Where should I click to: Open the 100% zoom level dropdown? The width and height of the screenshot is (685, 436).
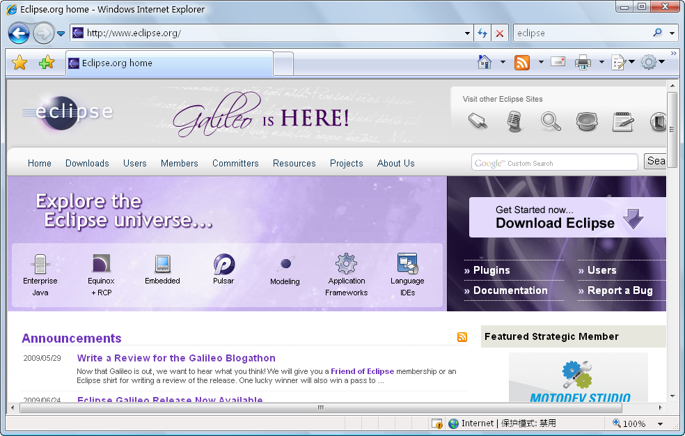pyautogui.click(x=660, y=423)
